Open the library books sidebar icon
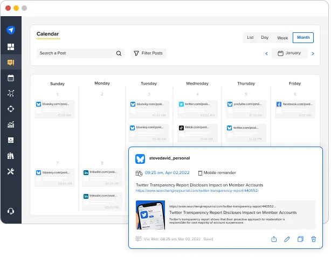 pos(11,156)
